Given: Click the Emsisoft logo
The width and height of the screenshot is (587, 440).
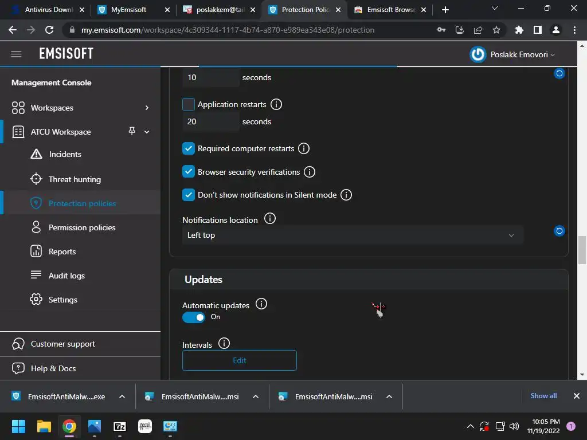Looking at the screenshot, I should (66, 54).
